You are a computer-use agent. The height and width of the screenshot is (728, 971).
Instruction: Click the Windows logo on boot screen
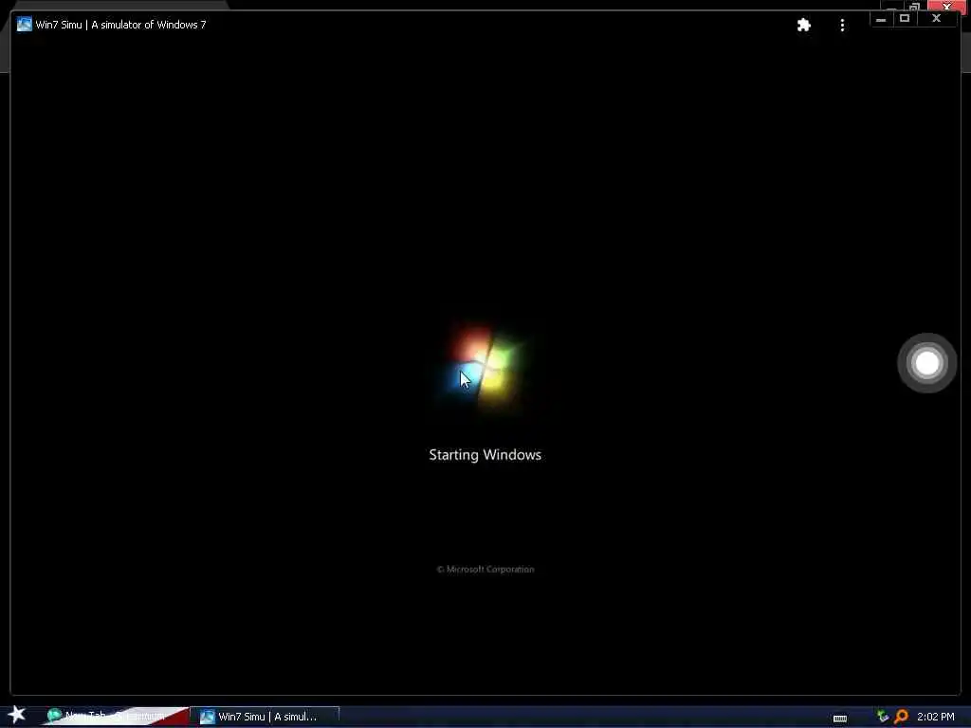click(x=485, y=368)
